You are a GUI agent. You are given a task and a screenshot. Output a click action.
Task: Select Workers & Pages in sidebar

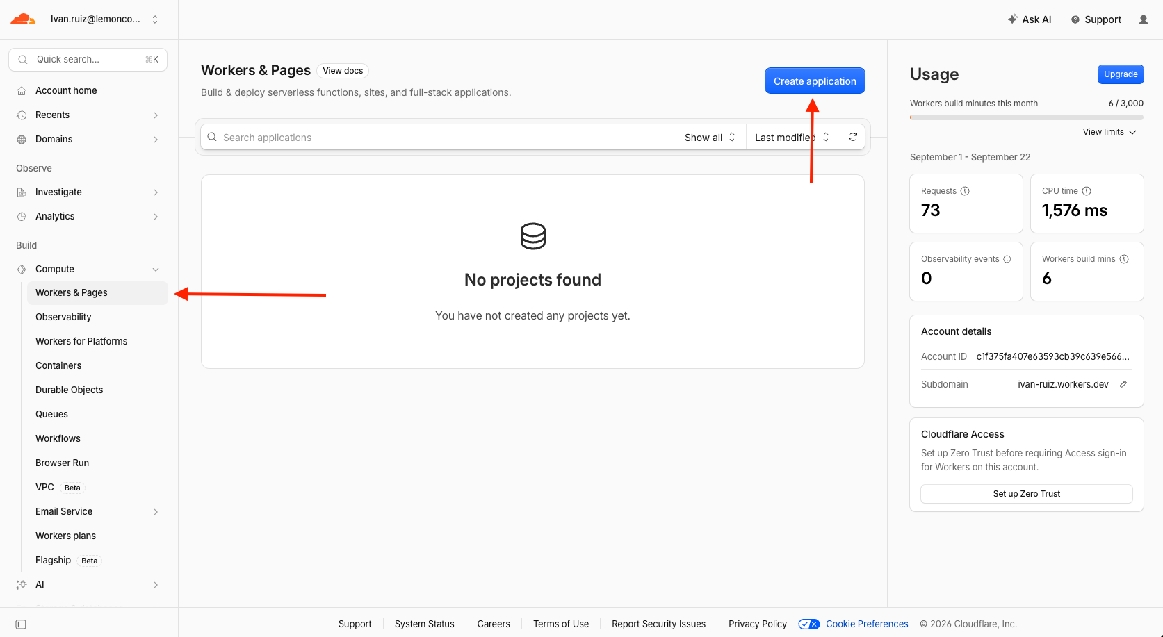97,292
